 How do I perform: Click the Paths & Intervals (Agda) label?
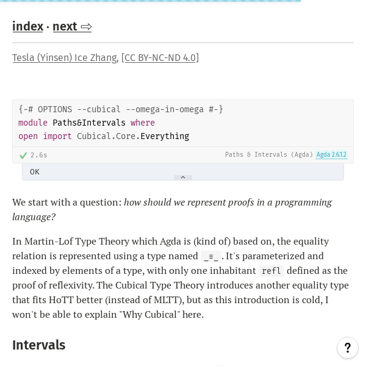(269, 154)
